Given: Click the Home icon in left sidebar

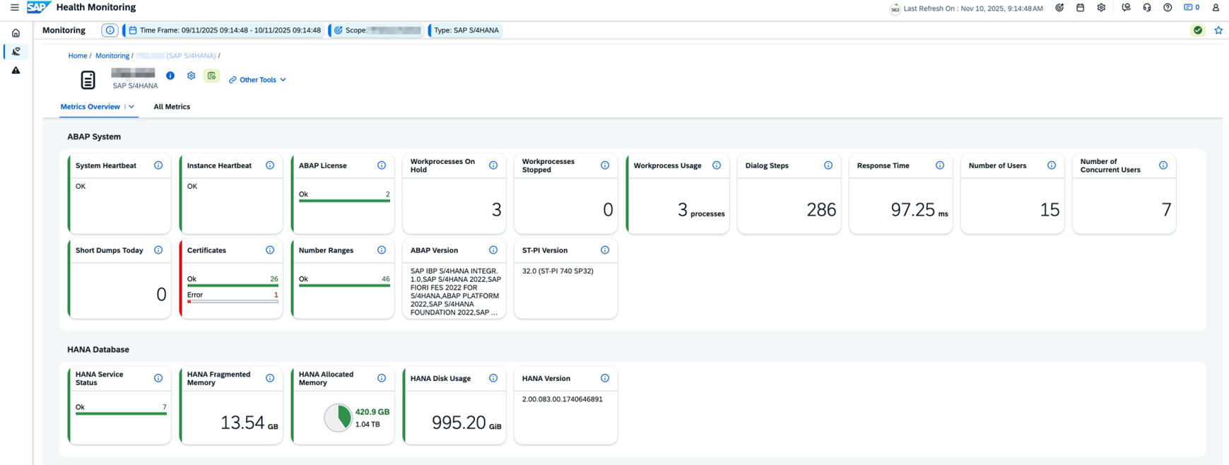Looking at the screenshot, I should [16, 33].
